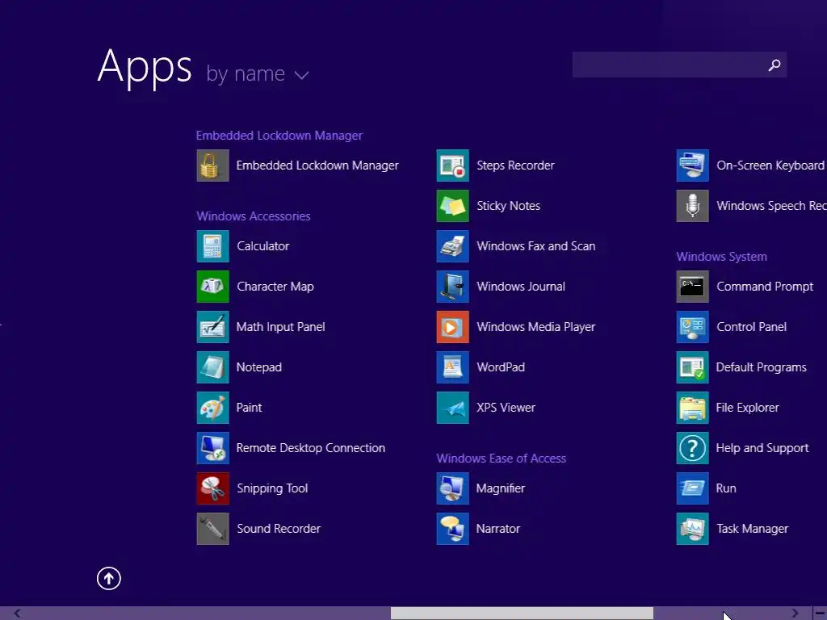The height and width of the screenshot is (620, 827).
Task: Launch the File Explorer folder icon
Action: 692,408
